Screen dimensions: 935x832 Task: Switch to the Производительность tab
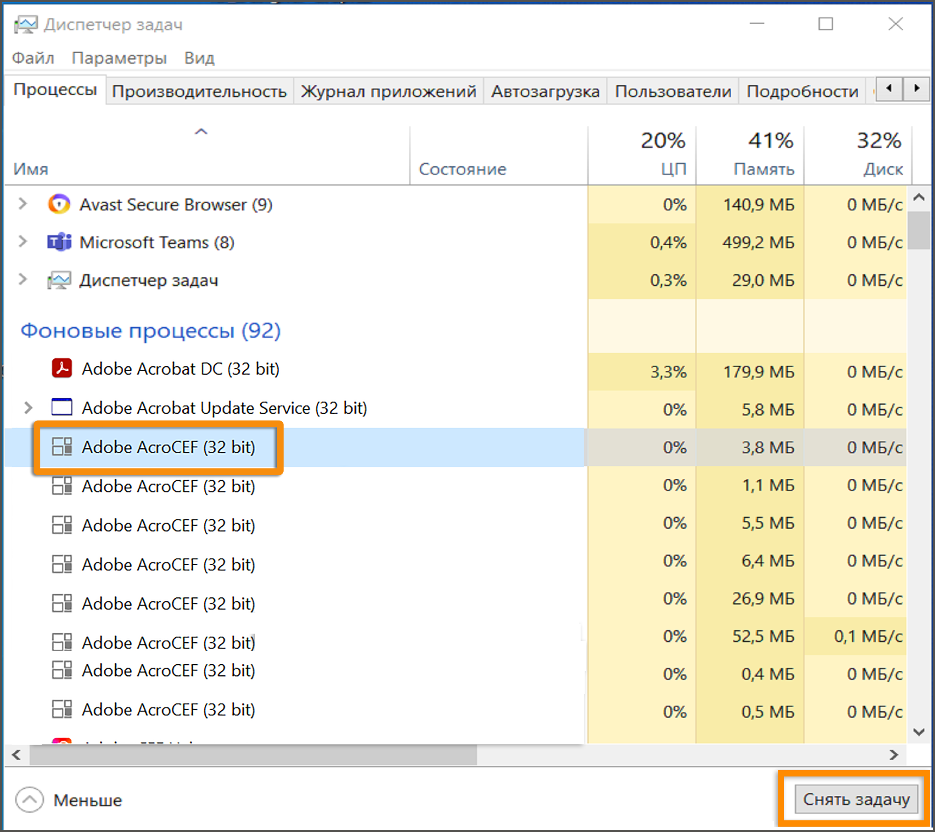[x=199, y=91]
